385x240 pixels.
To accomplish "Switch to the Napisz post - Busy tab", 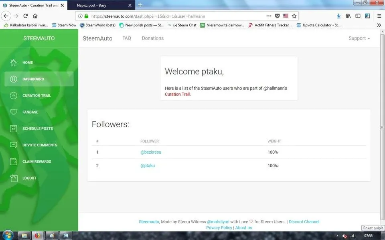I will [x=101, y=5].
